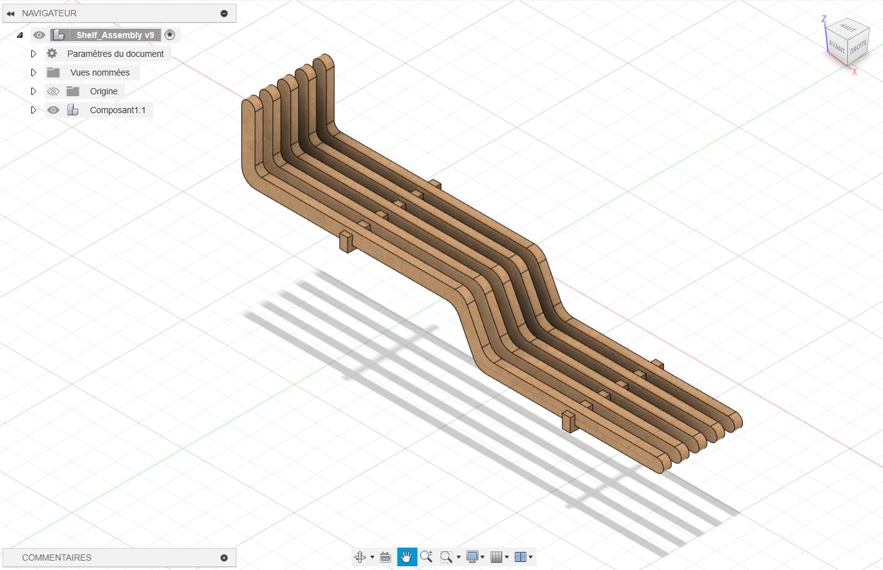This screenshot has width=883, height=570.
Task: Open the Orbit tool dropdown arrow
Action: 372,557
